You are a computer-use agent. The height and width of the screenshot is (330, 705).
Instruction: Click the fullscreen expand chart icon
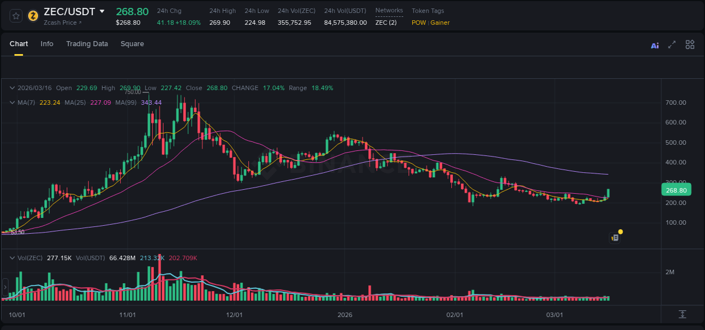click(672, 44)
